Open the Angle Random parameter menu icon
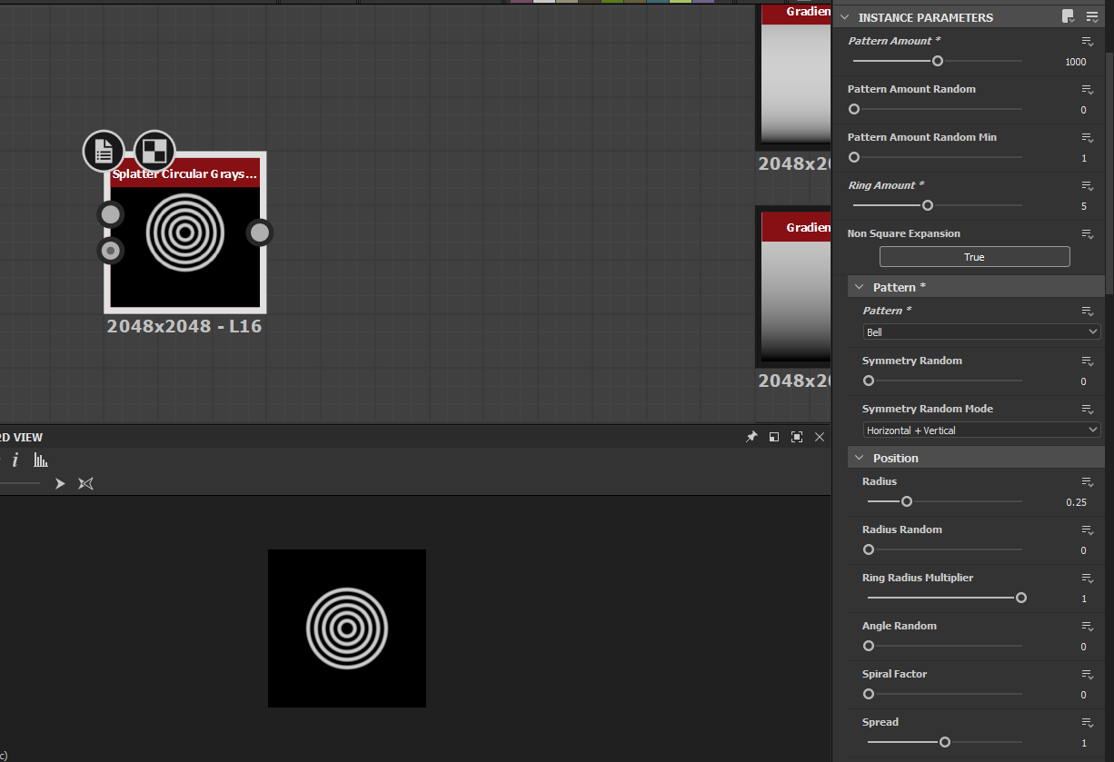Screen dimensions: 1114x762 click(1088, 627)
